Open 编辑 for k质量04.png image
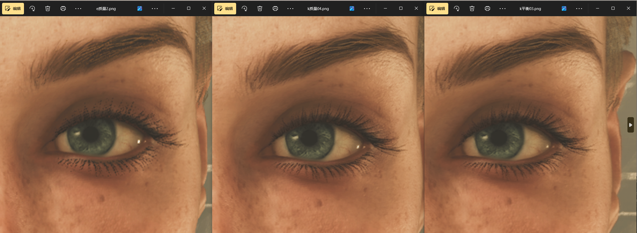The image size is (637, 233). [x=225, y=8]
